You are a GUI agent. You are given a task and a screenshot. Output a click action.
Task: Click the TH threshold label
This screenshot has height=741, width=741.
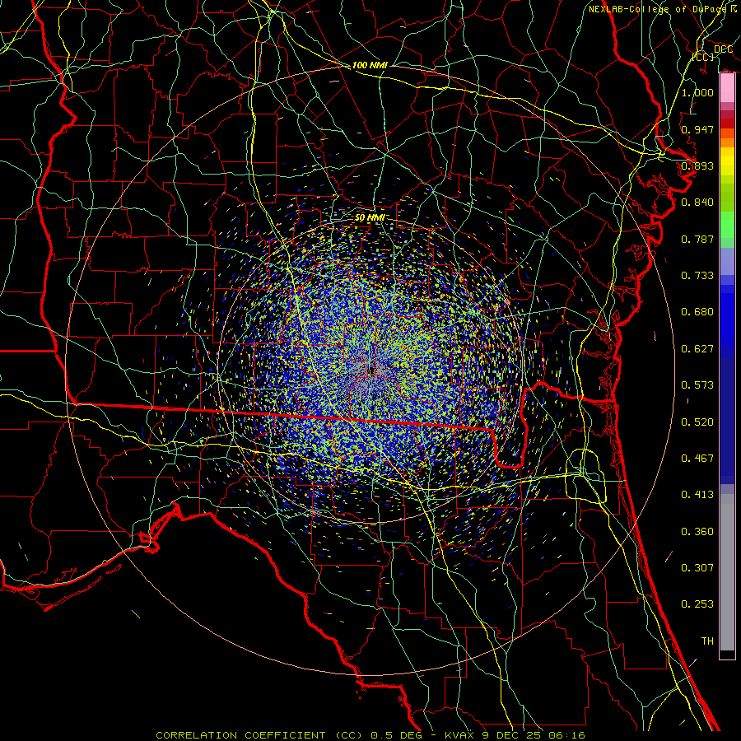click(707, 641)
